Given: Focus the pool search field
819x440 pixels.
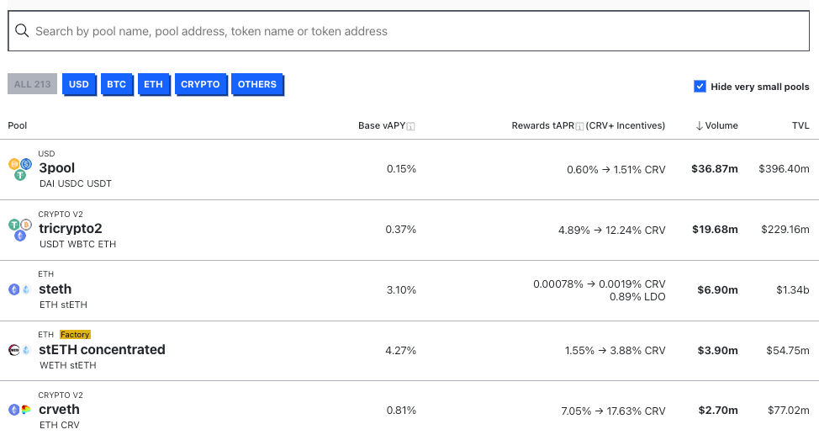Looking at the screenshot, I should coord(409,31).
